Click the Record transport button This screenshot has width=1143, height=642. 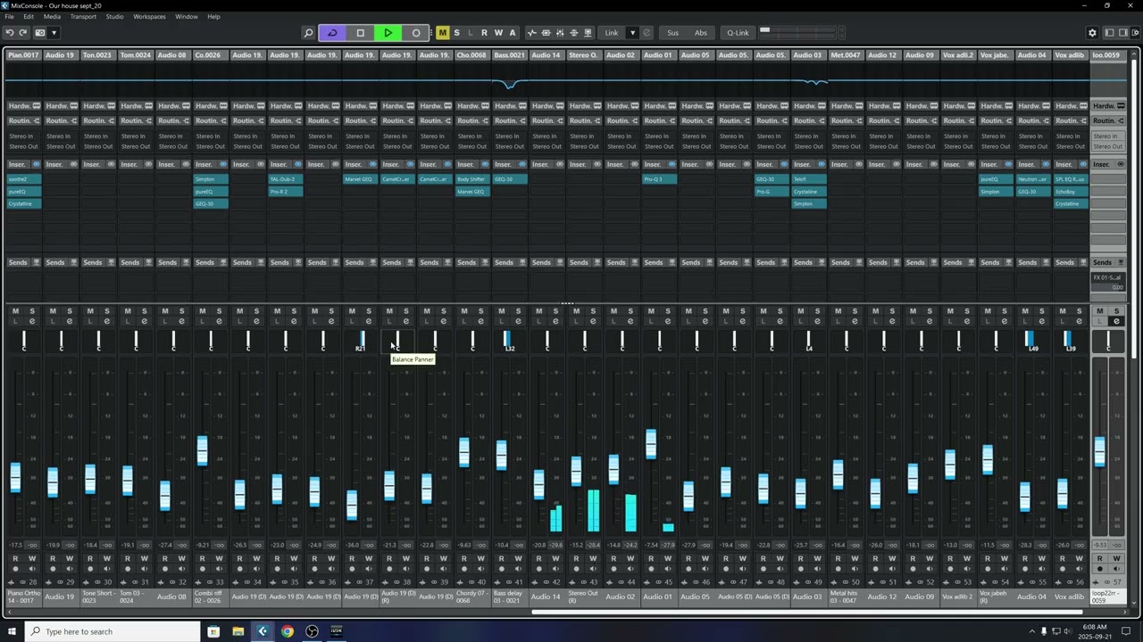click(x=415, y=33)
